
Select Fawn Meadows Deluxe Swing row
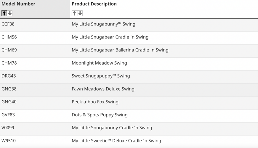click(103, 89)
